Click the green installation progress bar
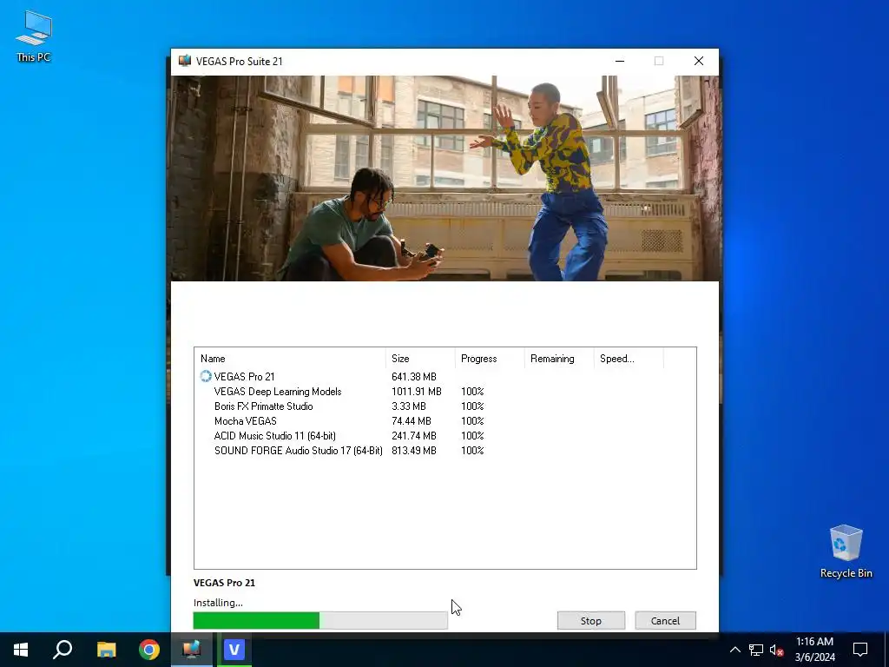 pos(320,620)
